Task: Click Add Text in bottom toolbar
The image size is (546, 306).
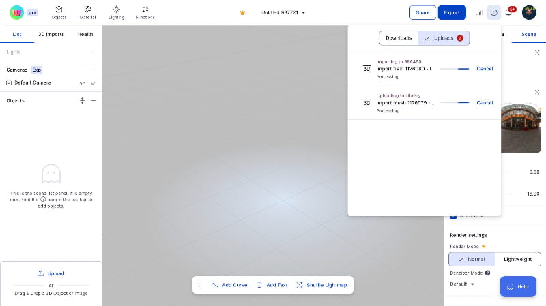Action: pyautogui.click(x=272, y=285)
